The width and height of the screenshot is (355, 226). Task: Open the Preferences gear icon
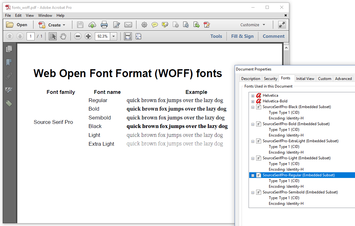point(144,25)
